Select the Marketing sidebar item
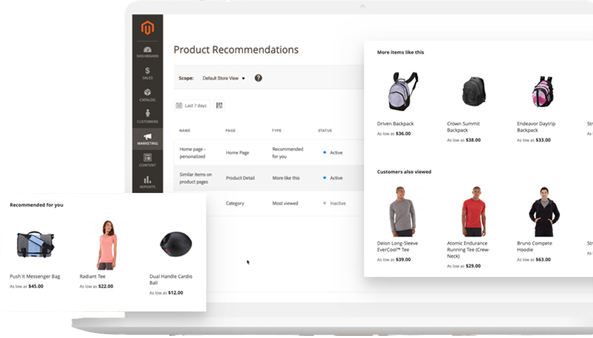Viewport: 593px width, 338px height. point(147,139)
